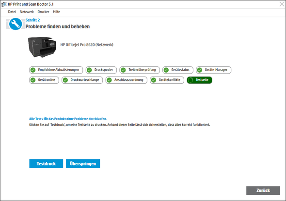Click the instruction line starting 'Klicken Sie auf'
Screen dimensions: 286x201
[x=120, y=125]
